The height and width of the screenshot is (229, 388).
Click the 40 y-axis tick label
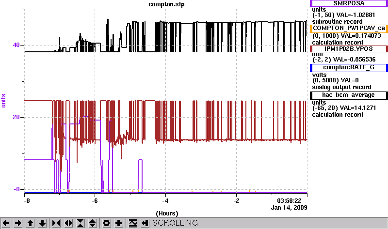(x=16, y=45)
